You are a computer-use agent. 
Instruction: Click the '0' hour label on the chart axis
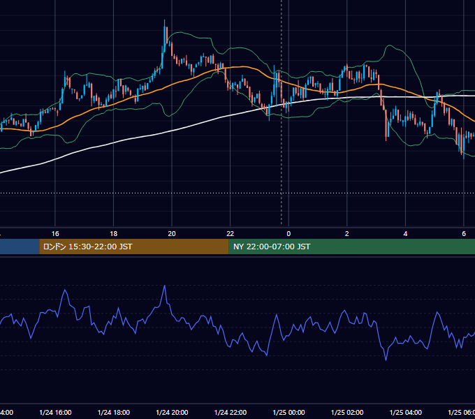[288, 234]
